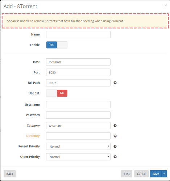Click the Test button
Image resolution: width=170 pixels, height=181 pixels.
click(127, 174)
